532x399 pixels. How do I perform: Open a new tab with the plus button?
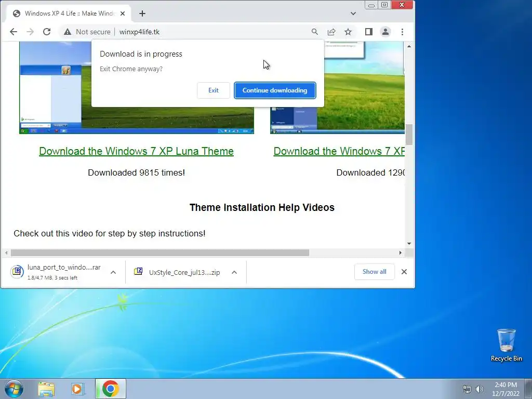[142, 14]
